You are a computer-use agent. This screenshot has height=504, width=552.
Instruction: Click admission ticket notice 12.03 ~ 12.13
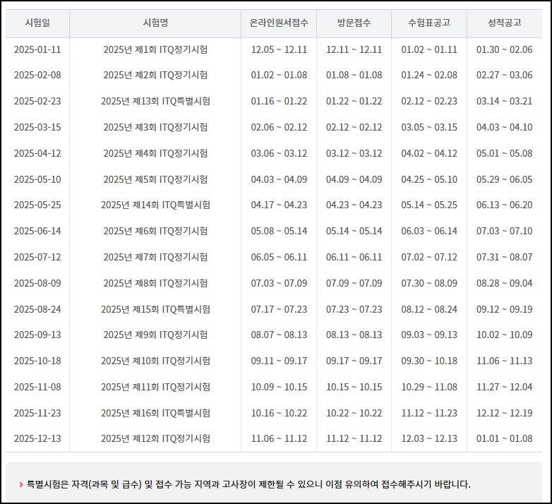[429, 438]
